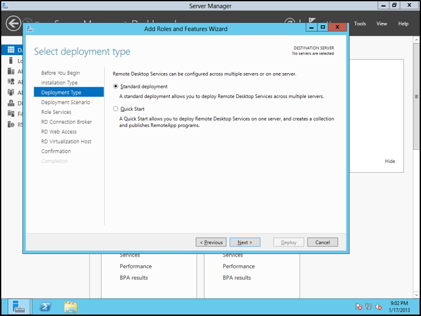Screen dimensions: 421x316
Task: Cancel the Add Roles wizard
Action: tap(322, 242)
